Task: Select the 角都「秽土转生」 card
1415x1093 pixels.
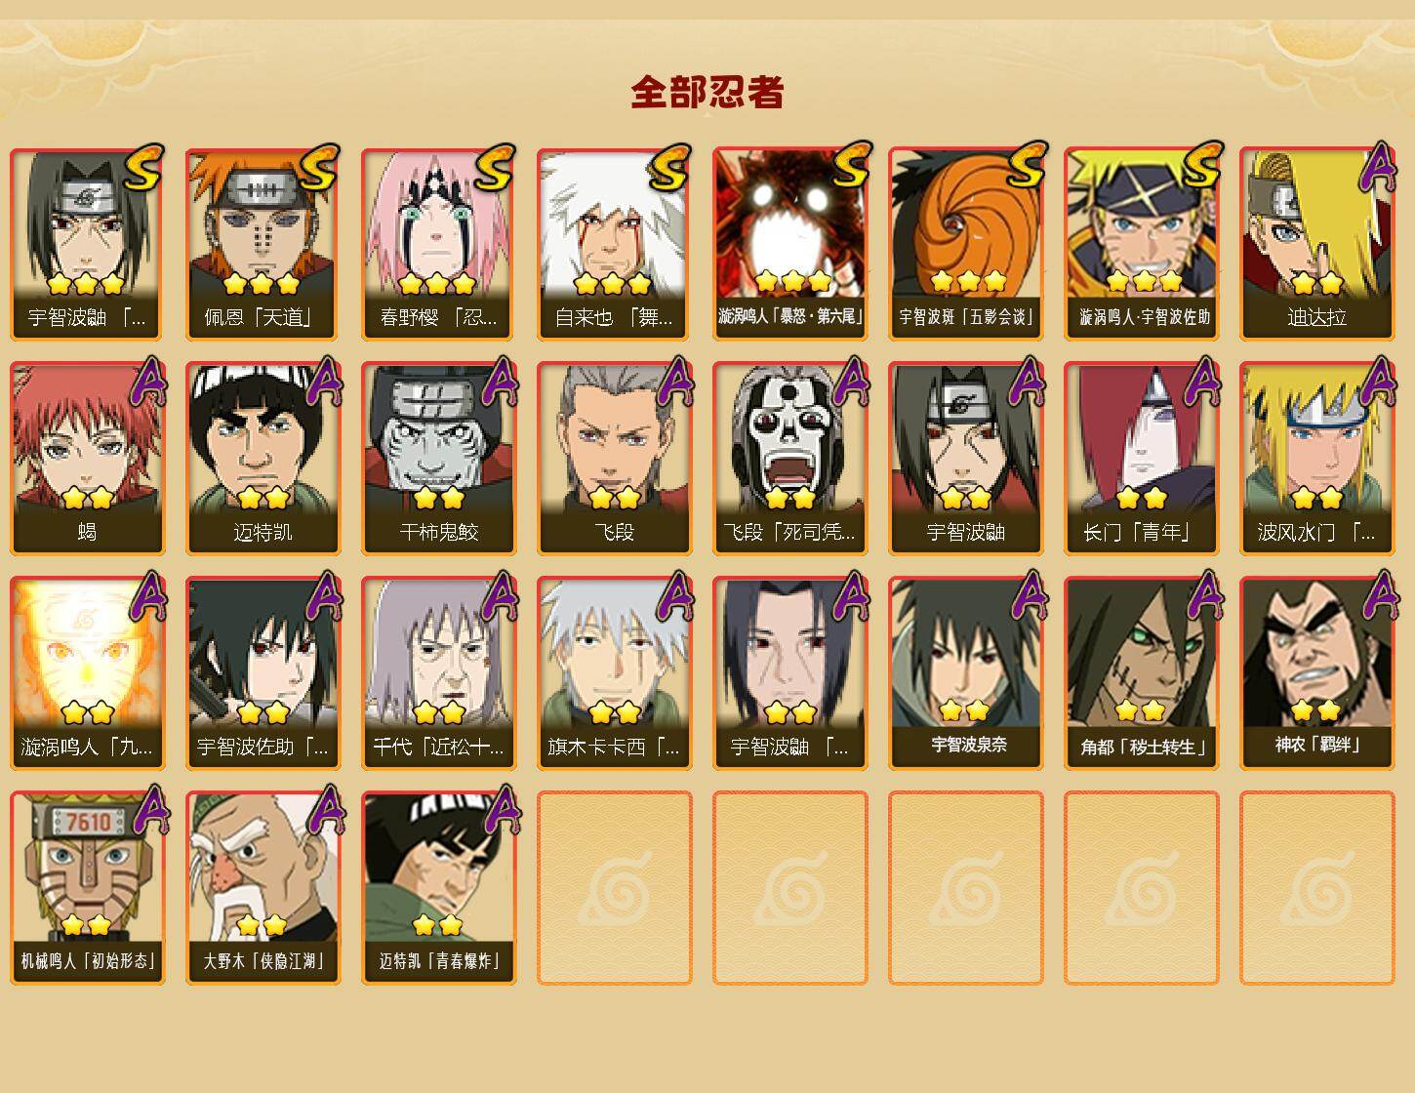Action: 1141,673
